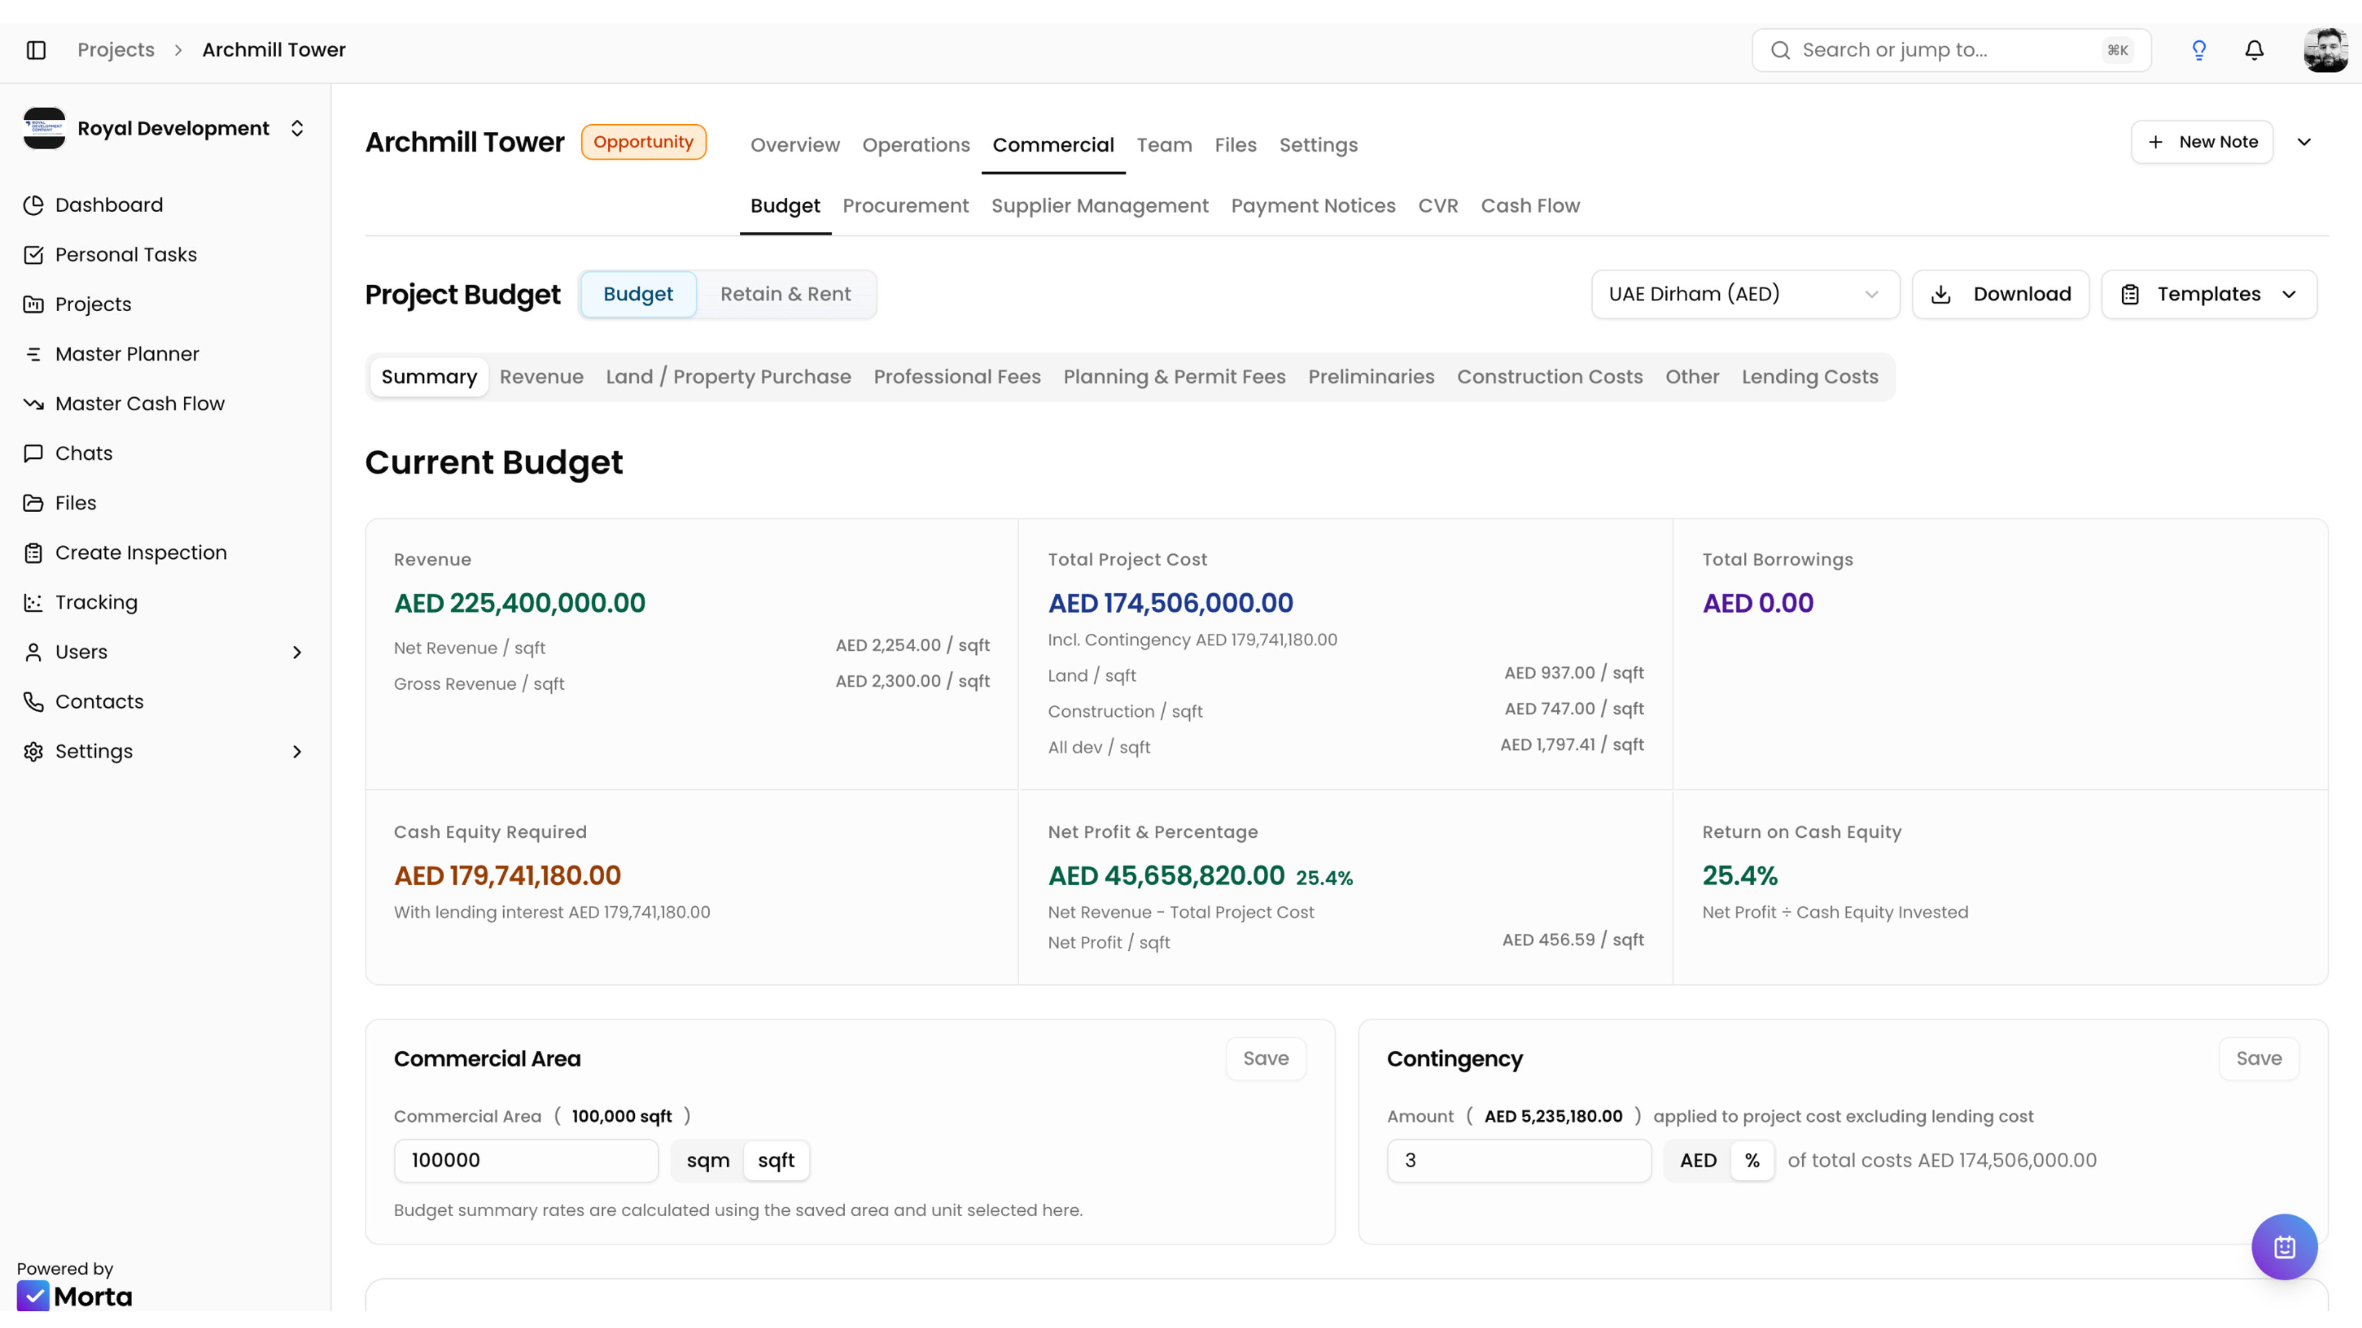Click the lightbulb tips icon

click(x=2198, y=49)
